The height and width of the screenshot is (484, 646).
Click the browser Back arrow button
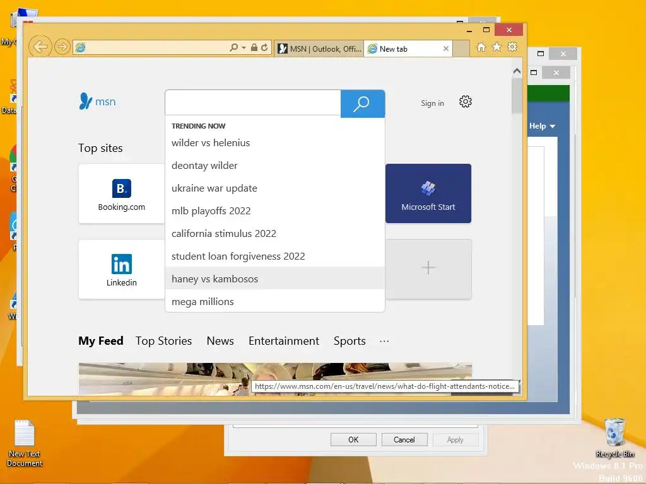point(40,47)
